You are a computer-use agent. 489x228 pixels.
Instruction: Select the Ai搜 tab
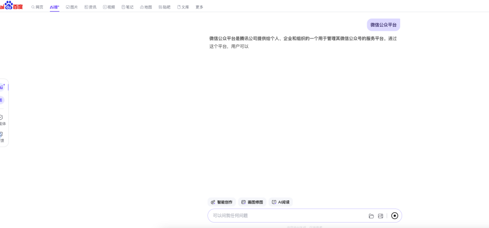pyautogui.click(x=55, y=7)
